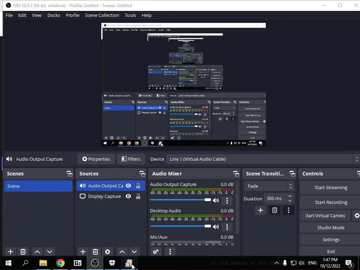The height and width of the screenshot is (270, 360).
Task: Show hidden system tray icons chevron
Action: click(x=277, y=263)
